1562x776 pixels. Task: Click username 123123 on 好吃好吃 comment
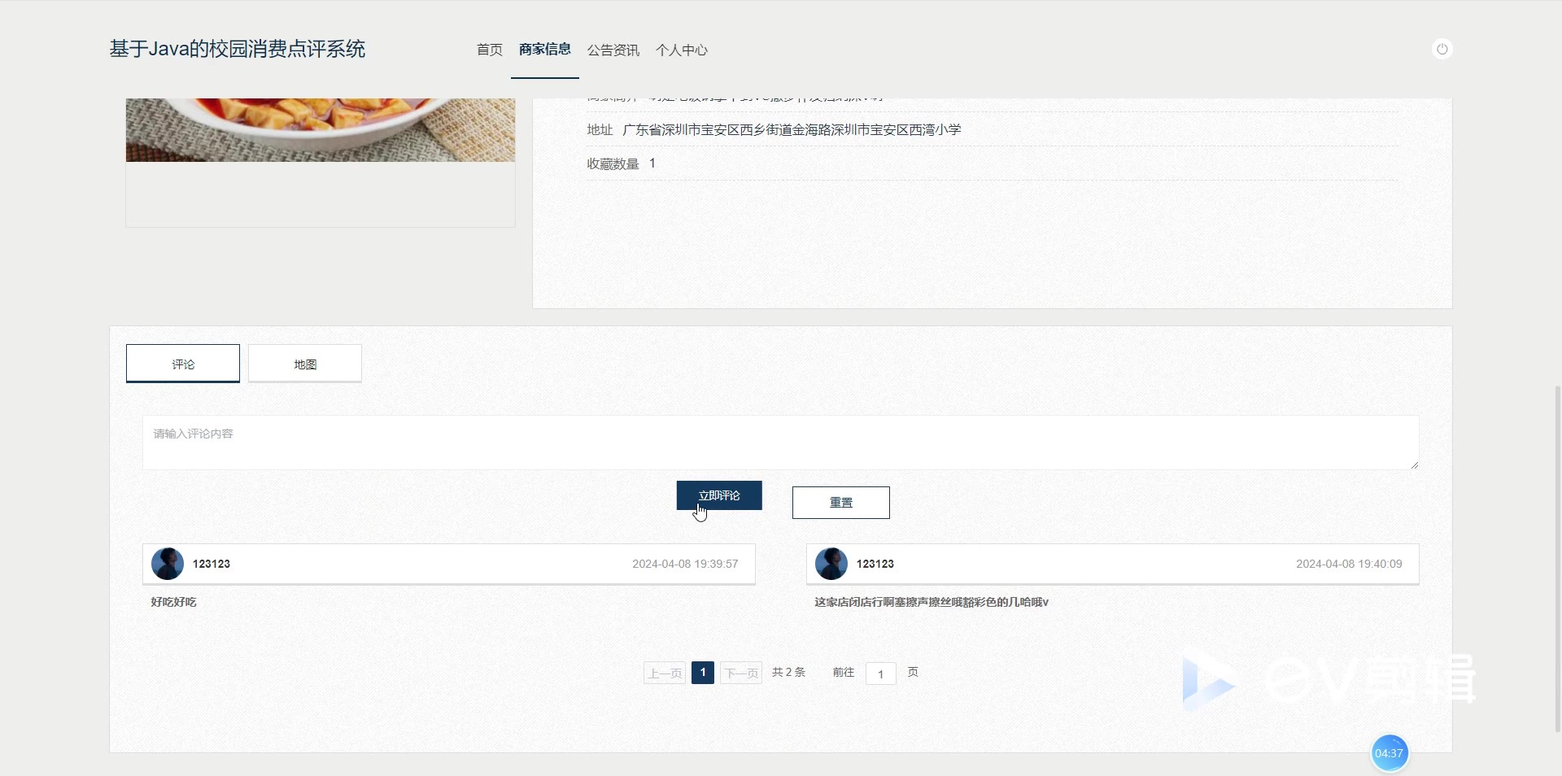pos(212,564)
